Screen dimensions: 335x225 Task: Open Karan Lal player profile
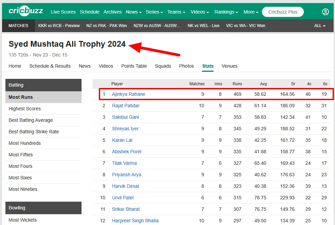tap(122, 140)
